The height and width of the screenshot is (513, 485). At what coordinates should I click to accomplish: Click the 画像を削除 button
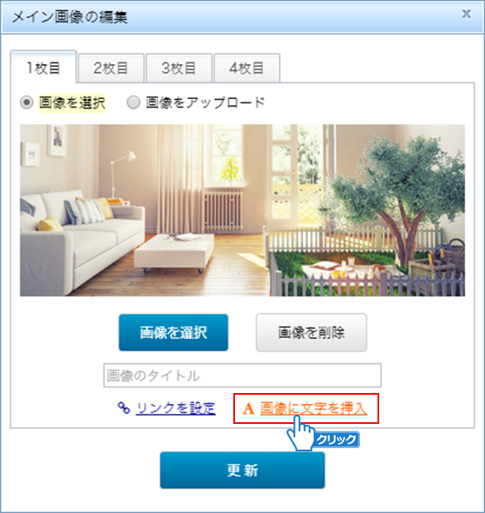(311, 332)
